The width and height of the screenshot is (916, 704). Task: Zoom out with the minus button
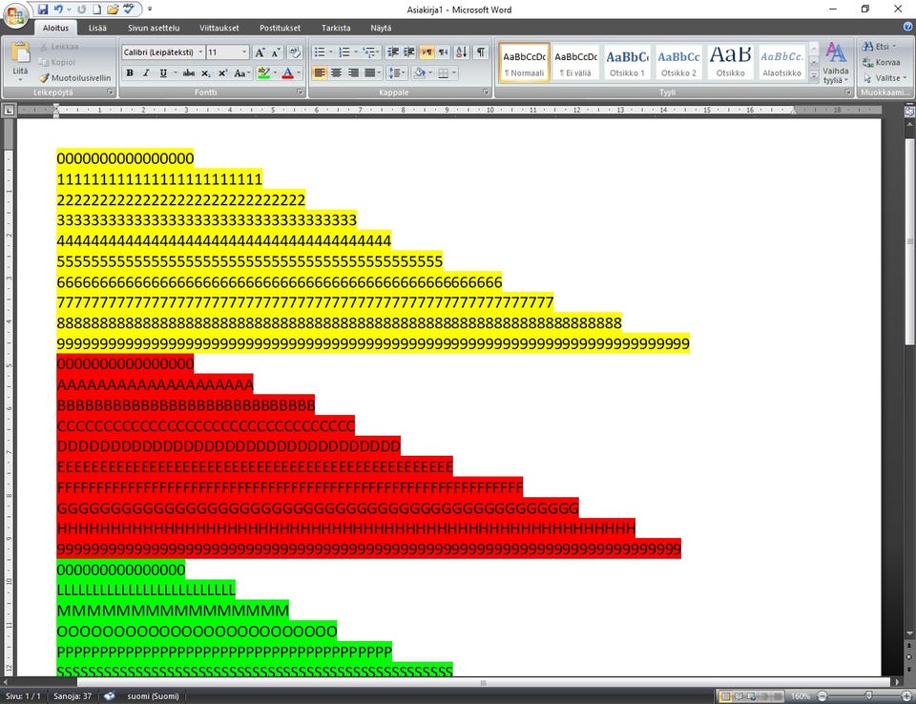(x=822, y=695)
